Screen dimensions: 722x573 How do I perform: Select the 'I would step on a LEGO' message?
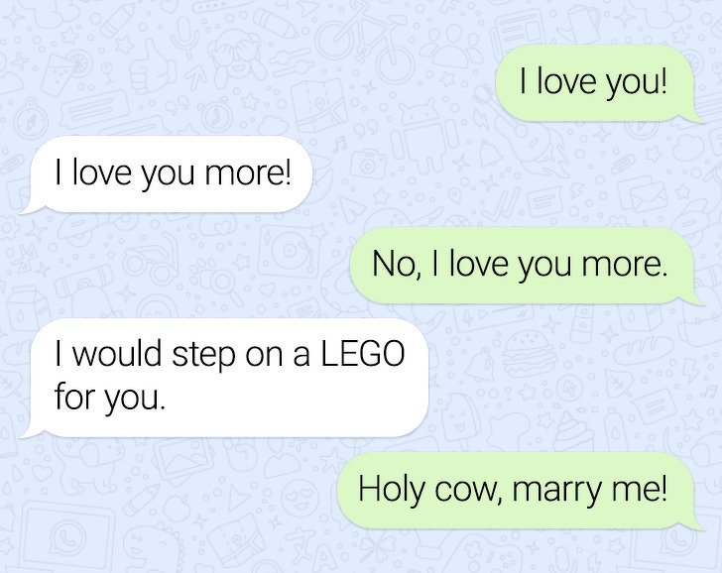(x=229, y=378)
